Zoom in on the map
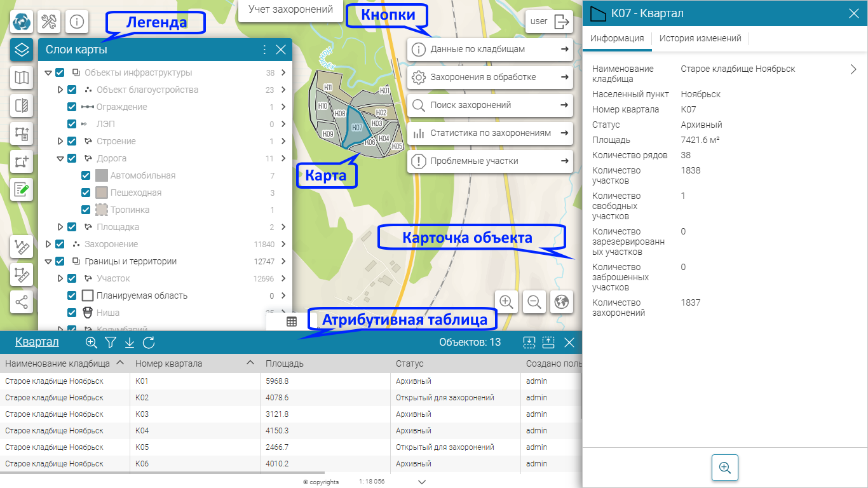Image resolution: width=868 pixels, height=488 pixels. [x=506, y=302]
